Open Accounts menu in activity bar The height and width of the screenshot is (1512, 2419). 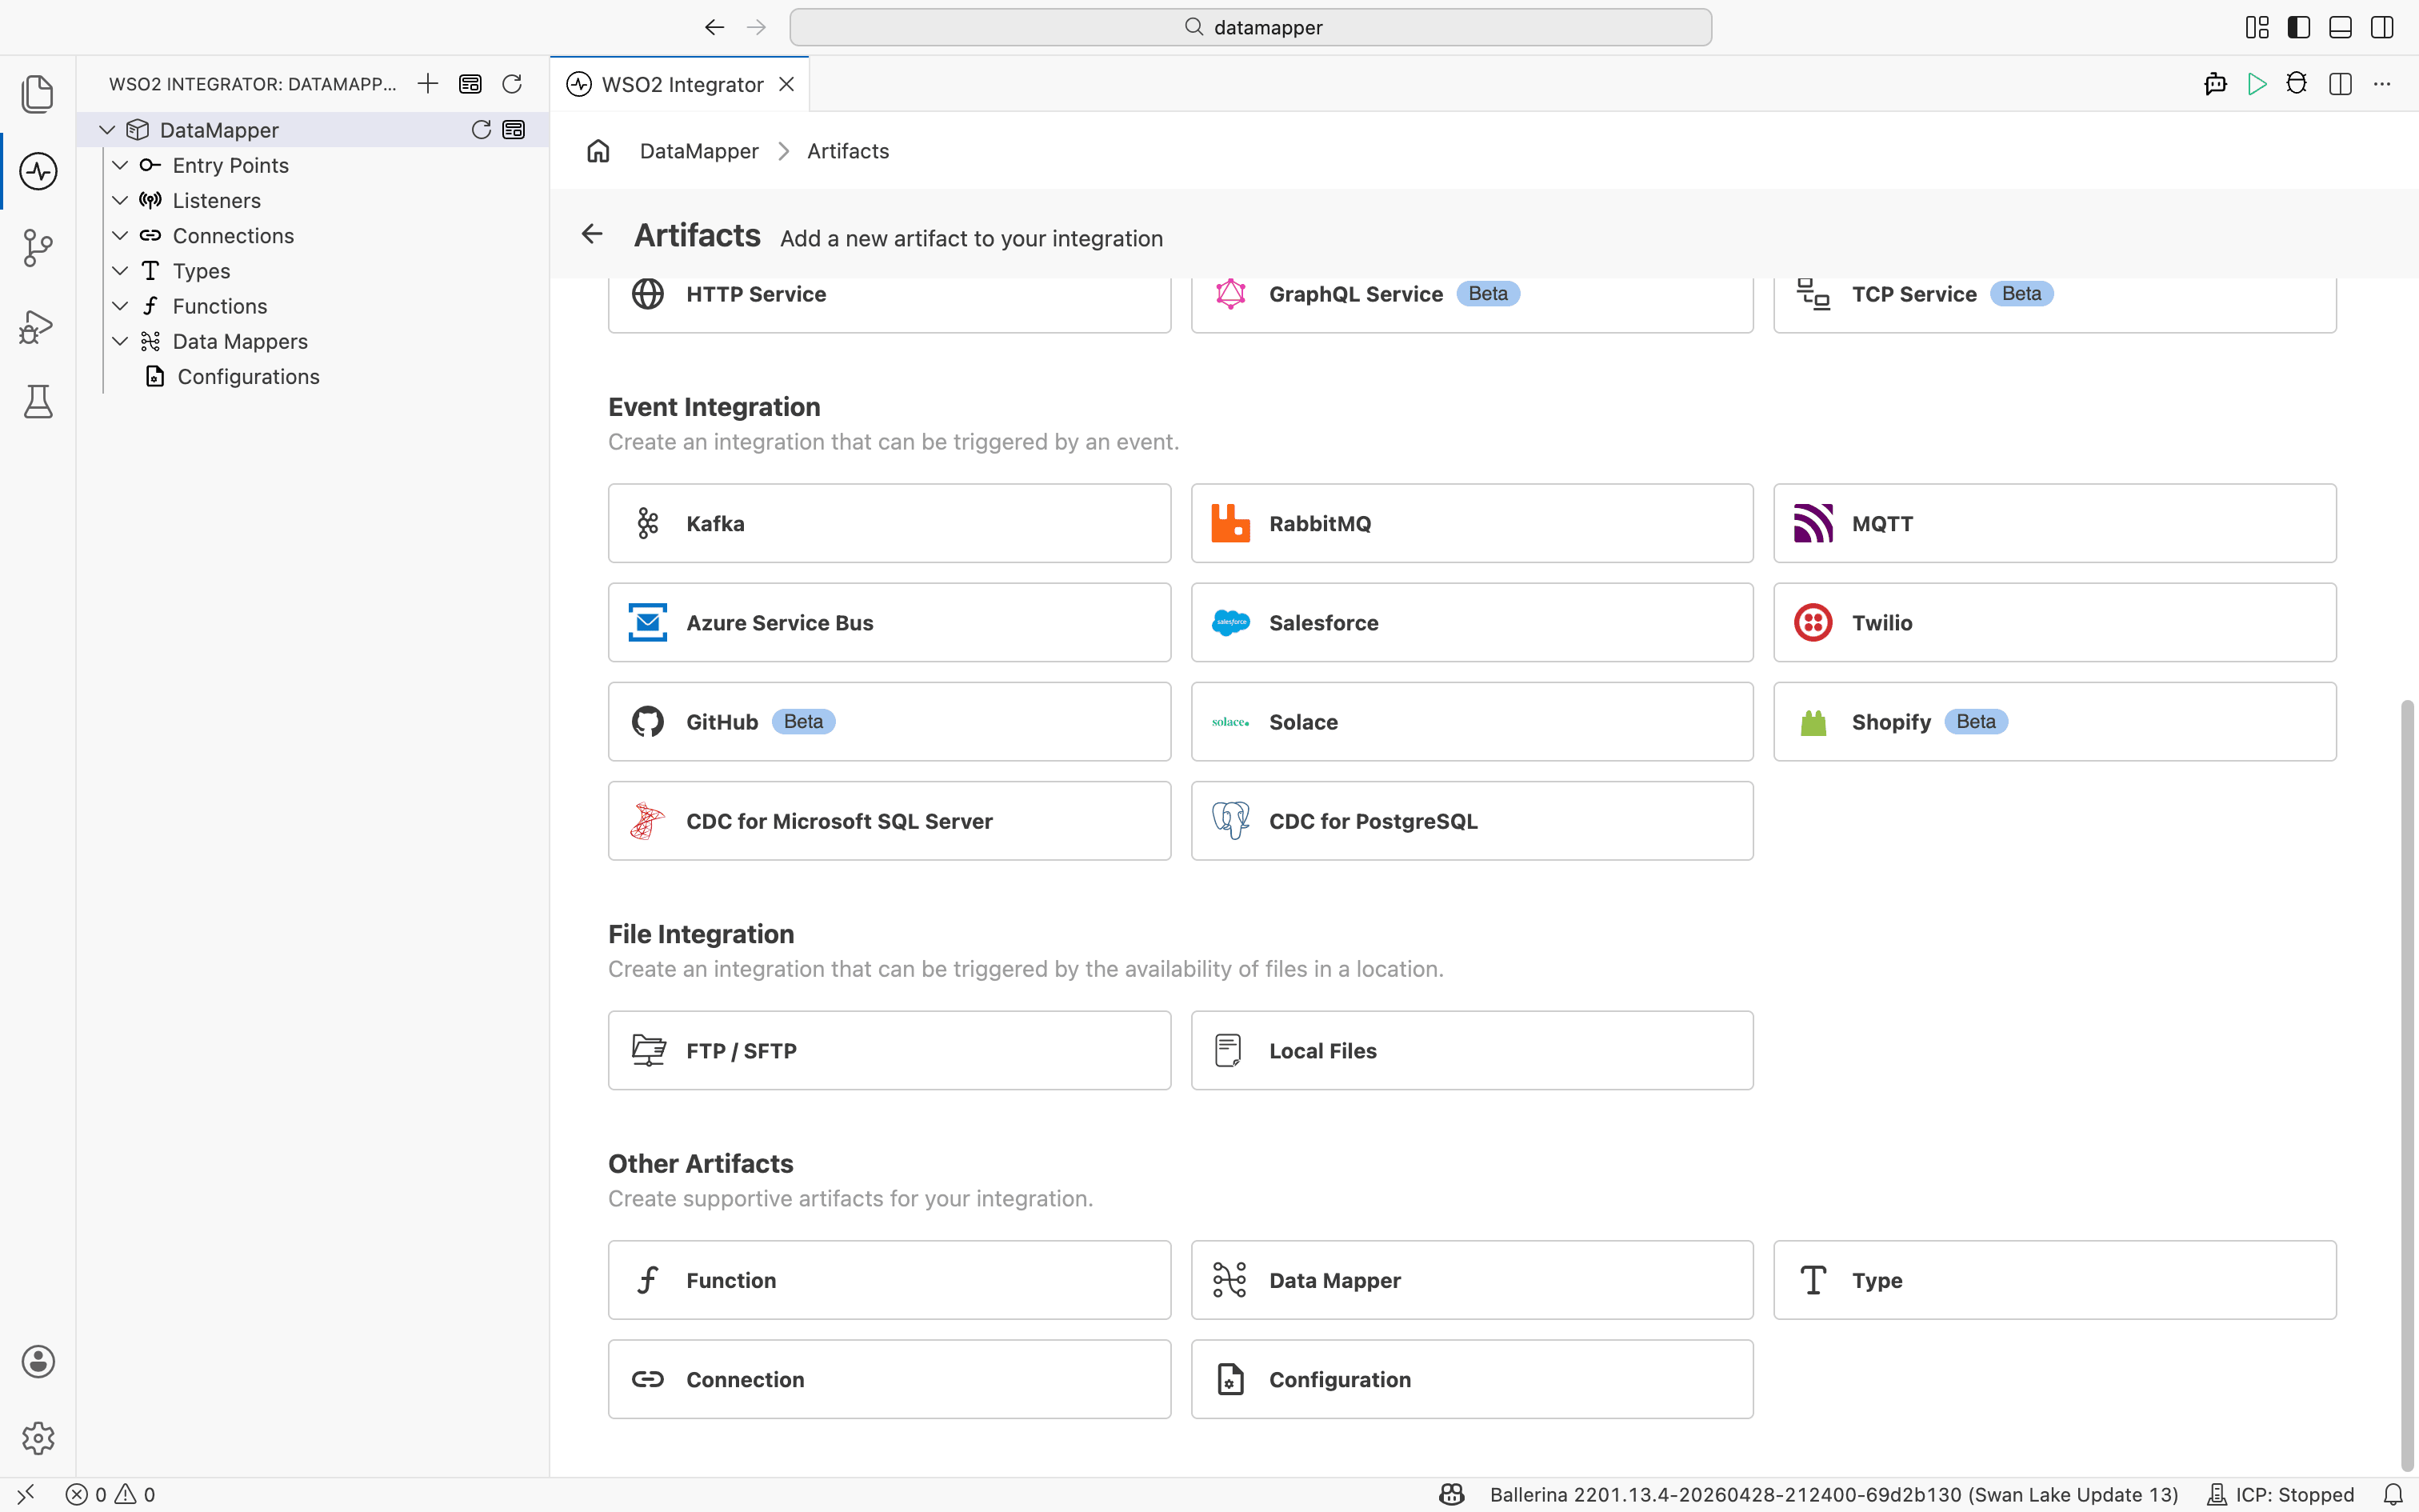click(x=37, y=1361)
